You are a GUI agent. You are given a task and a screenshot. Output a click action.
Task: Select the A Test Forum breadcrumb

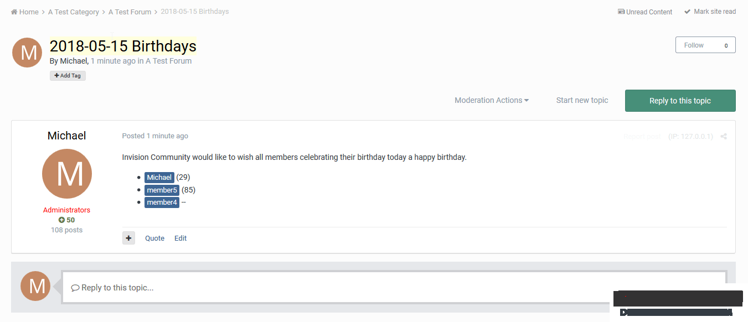point(130,11)
